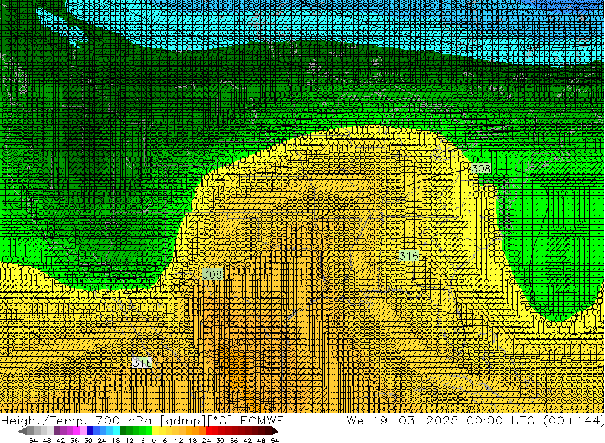
Task: Click the dark blue swatch in the legend
Action: click(x=90, y=431)
